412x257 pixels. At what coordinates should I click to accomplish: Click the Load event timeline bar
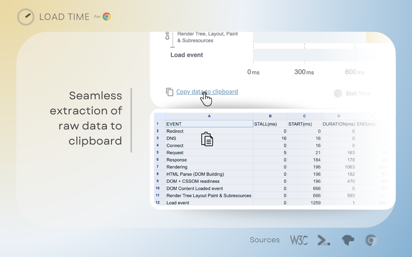coord(314,55)
